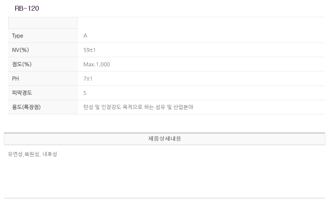Image resolution: width=330 pixels, height=203 pixels.
Task: Click the 제품상세내용 section header
Action: click(x=164, y=139)
